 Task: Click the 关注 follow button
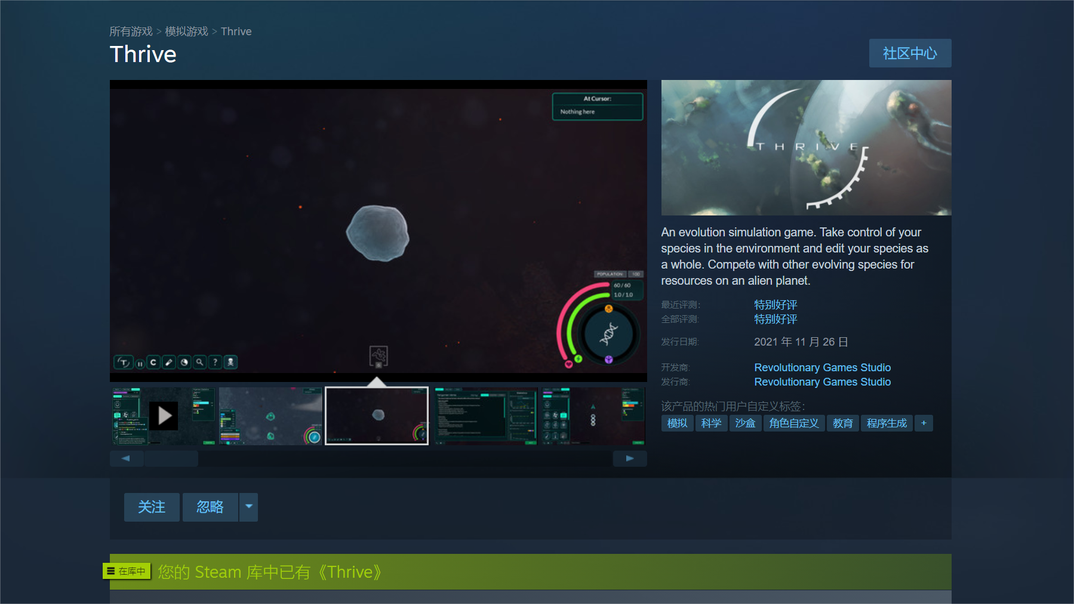[152, 507]
